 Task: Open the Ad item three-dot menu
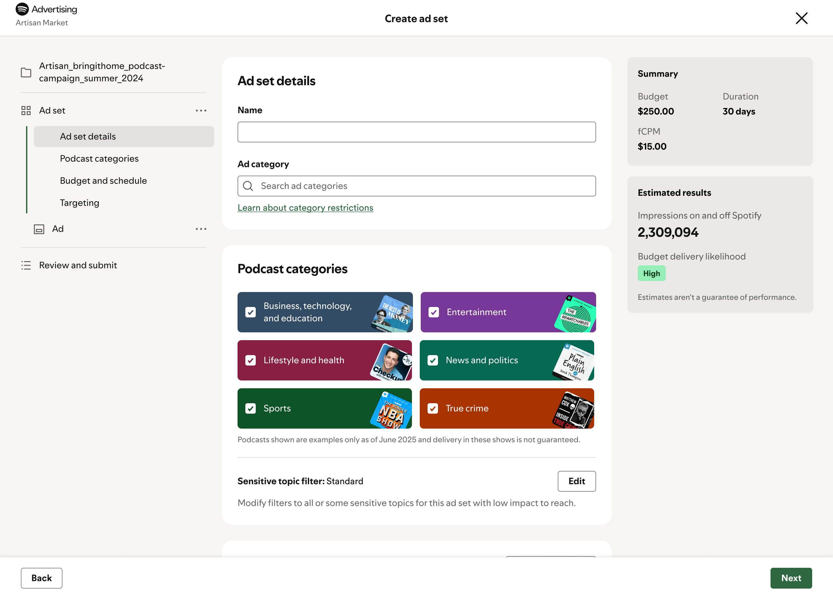coord(201,229)
